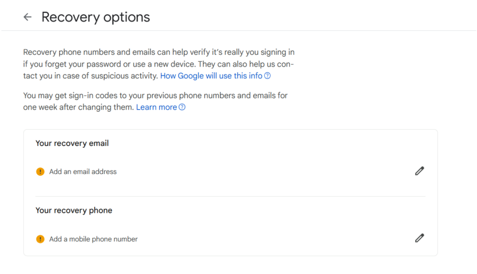Select 'Add an email address' text
Image resolution: width=477 pixels, height=274 pixels.
tap(83, 172)
